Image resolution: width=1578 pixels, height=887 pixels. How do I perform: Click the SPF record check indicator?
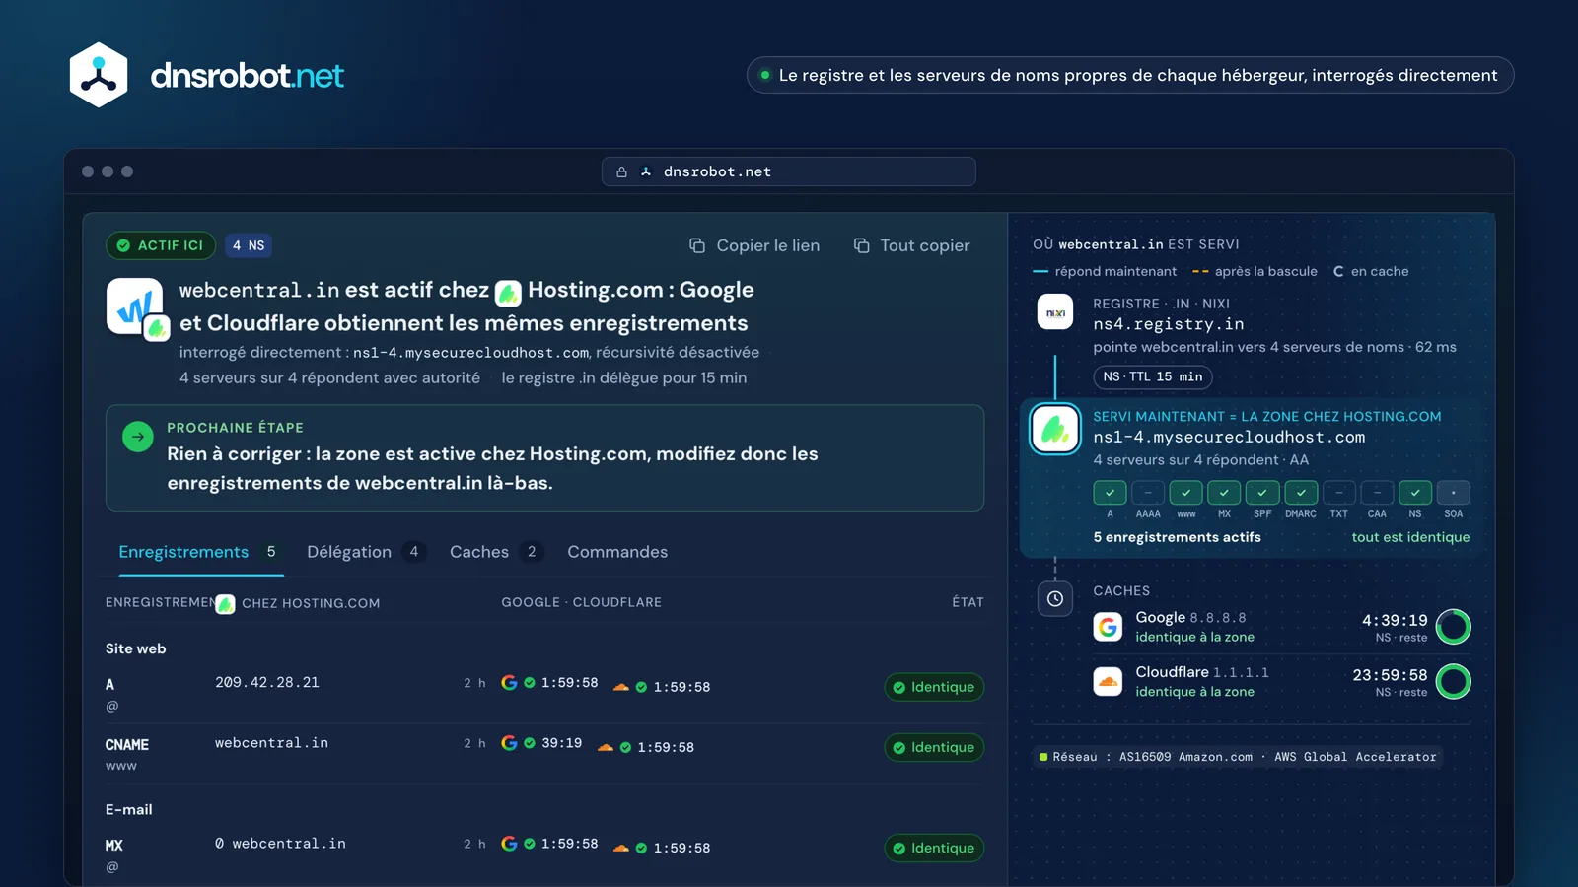1262,492
